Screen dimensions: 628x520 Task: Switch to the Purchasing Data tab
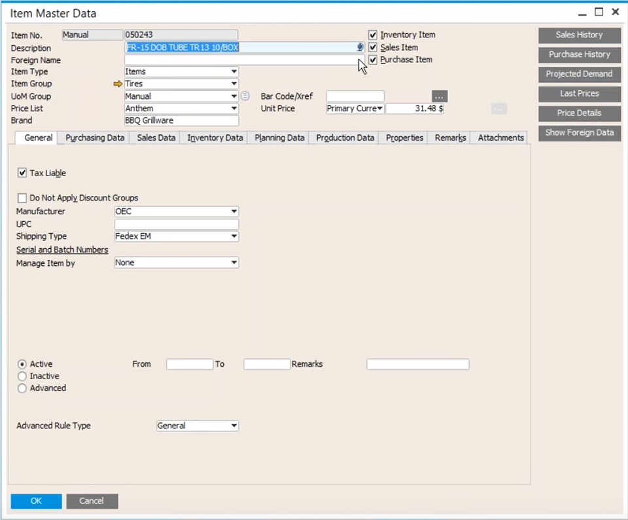click(x=94, y=138)
